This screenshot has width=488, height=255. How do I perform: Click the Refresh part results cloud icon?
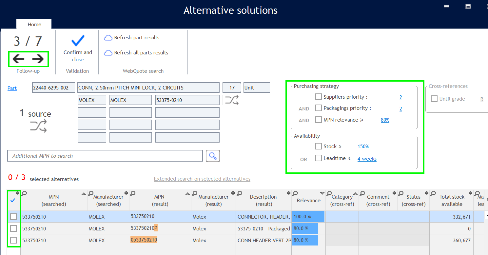click(108, 38)
